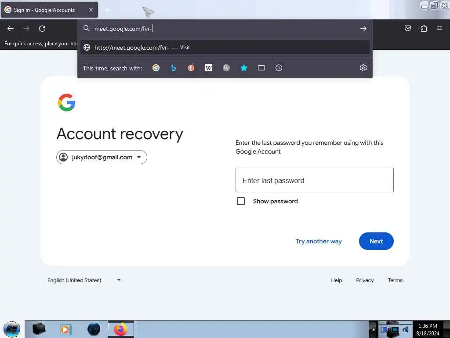Select the Sign in - Google Accounts tab
The image size is (450, 338).
pos(49,10)
